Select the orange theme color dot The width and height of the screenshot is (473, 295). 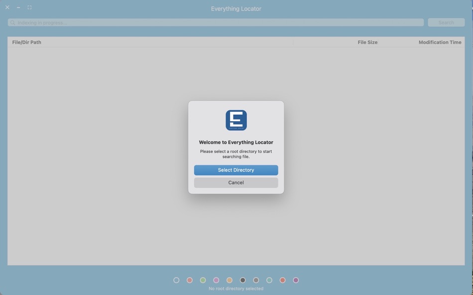pyautogui.click(x=230, y=280)
